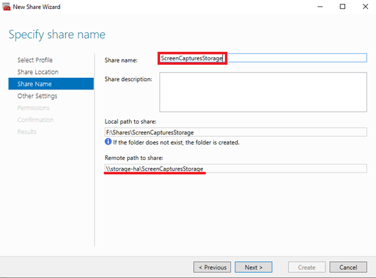This screenshot has height=278, width=376.
Task: Go to the Select Profile step
Action: pos(35,60)
